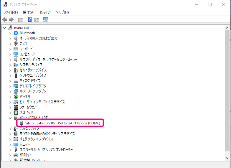The width and height of the screenshot is (231, 168).
Task: Click the scan for hardware changes monitor icon
Action: (x=46, y=19)
